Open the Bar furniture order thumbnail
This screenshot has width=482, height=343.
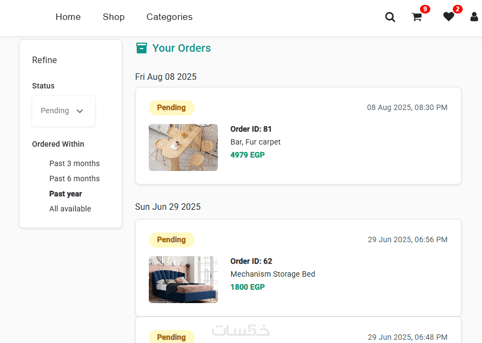(x=183, y=148)
